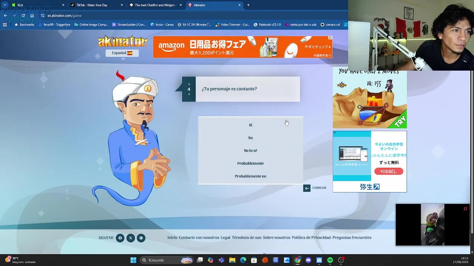
Task: Open Online Image Compressor bookmark
Action: coord(91,25)
